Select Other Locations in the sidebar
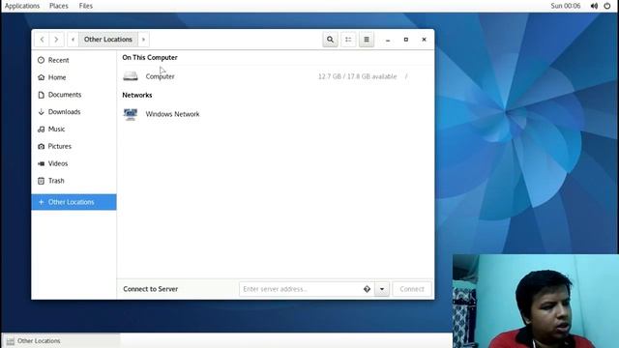The width and height of the screenshot is (619, 348). pos(74,202)
